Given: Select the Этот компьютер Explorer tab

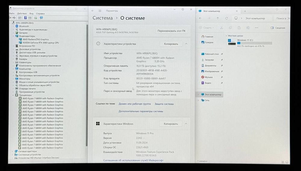Looking at the screenshot, I should click(x=218, y=11).
